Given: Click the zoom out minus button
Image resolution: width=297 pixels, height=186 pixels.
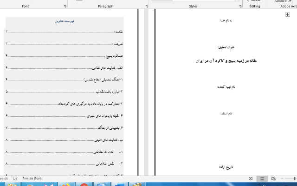Looking at the screenshot, I should [283, 179].
